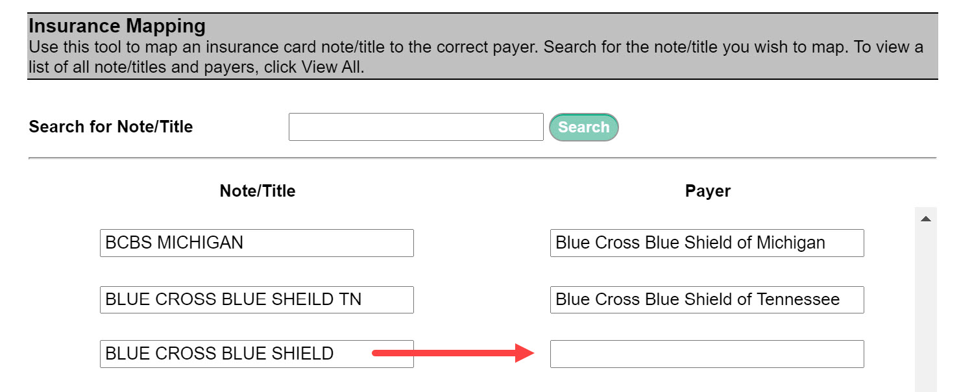This screenshot has width=972, height=392.
Task: Click the BCBS MICHIGAN note/title field
Action: [256, 243]
